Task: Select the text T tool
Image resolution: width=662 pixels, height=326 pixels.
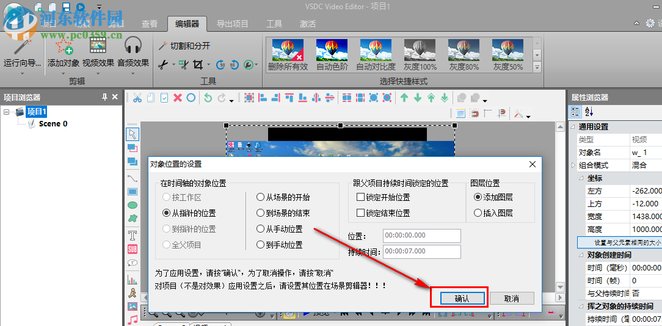Action: (x=133, y=235)
